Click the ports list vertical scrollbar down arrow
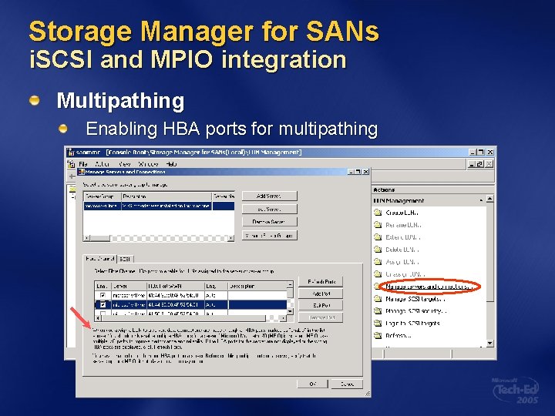The image size is (555, 416). pos(291,311)
